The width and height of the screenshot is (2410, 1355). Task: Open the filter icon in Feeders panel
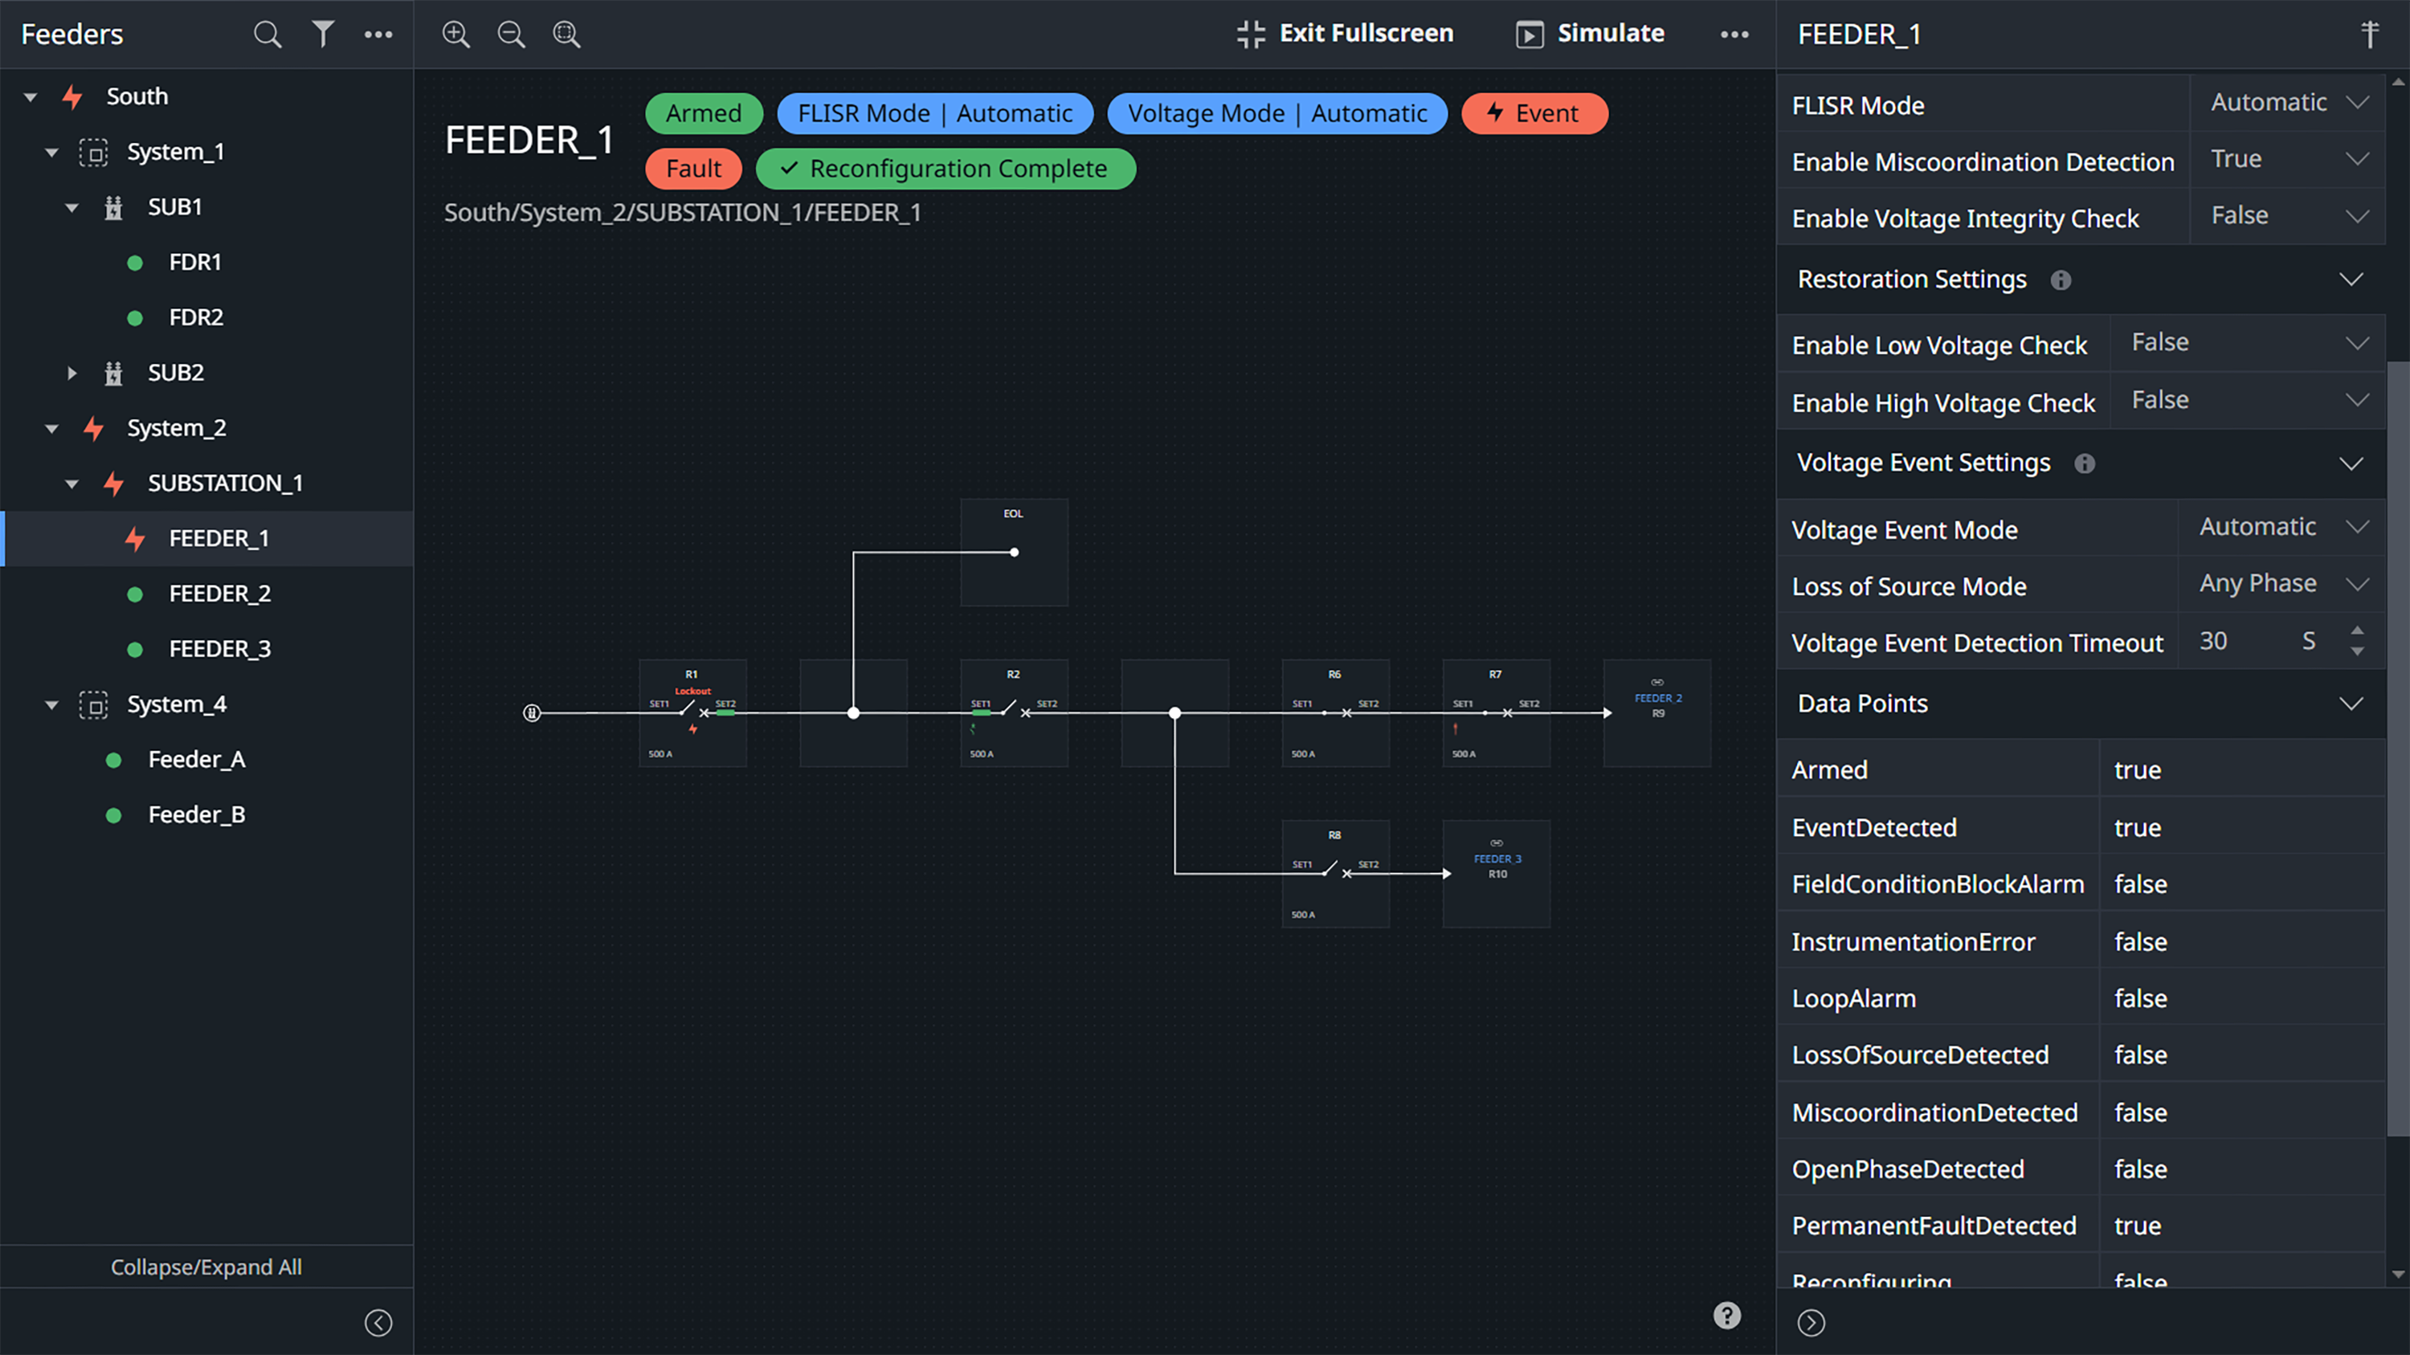click(x=323, y=35)
